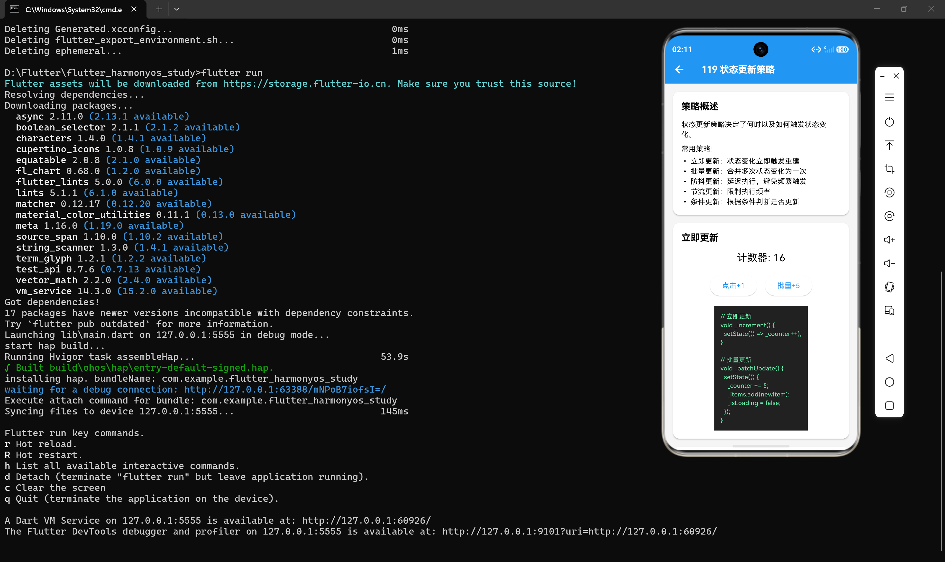
Task: Click the crop screenshot icon in emulator toolbar
Action: click(889, 169)
